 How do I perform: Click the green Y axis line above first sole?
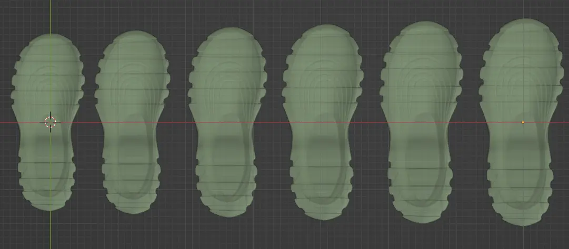51,16
